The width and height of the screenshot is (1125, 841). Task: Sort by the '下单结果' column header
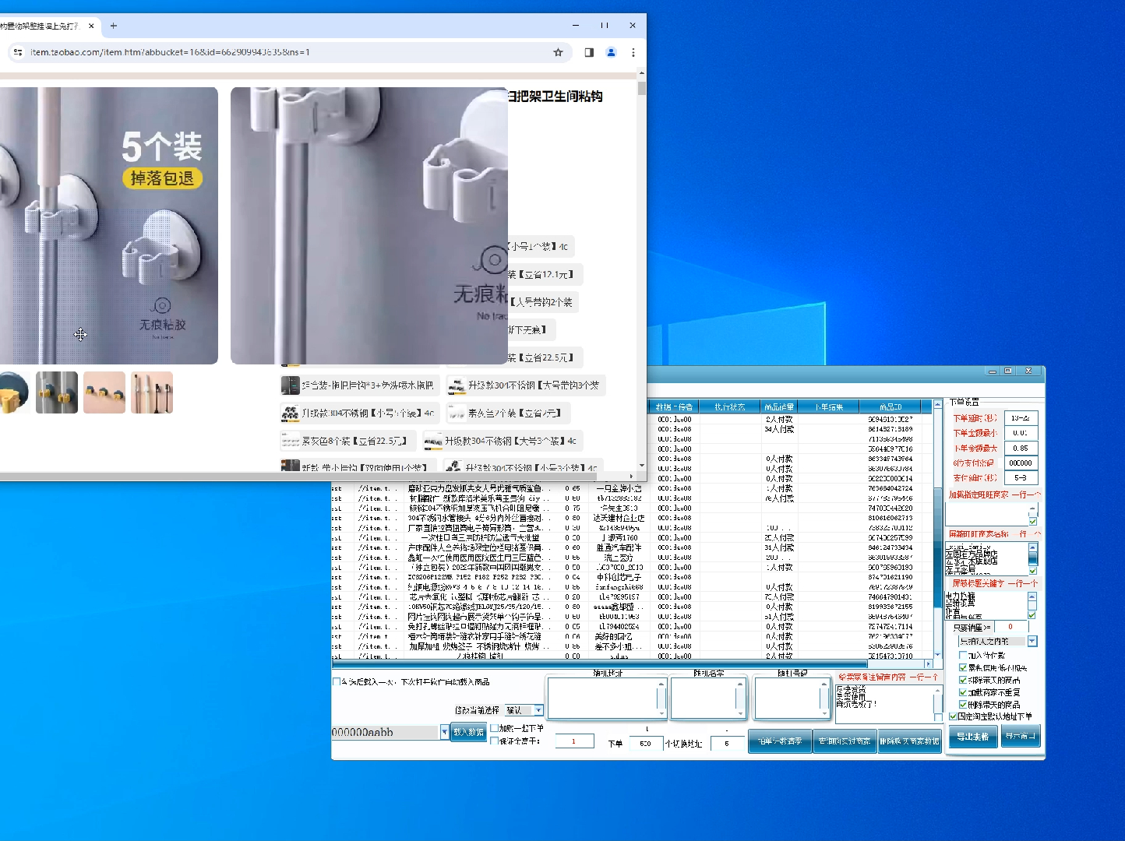(829, 406)
